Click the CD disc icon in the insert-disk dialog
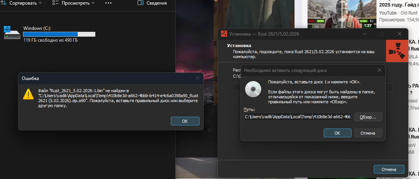419x179 pixels. pyautogui.click(x=253, y=89)
